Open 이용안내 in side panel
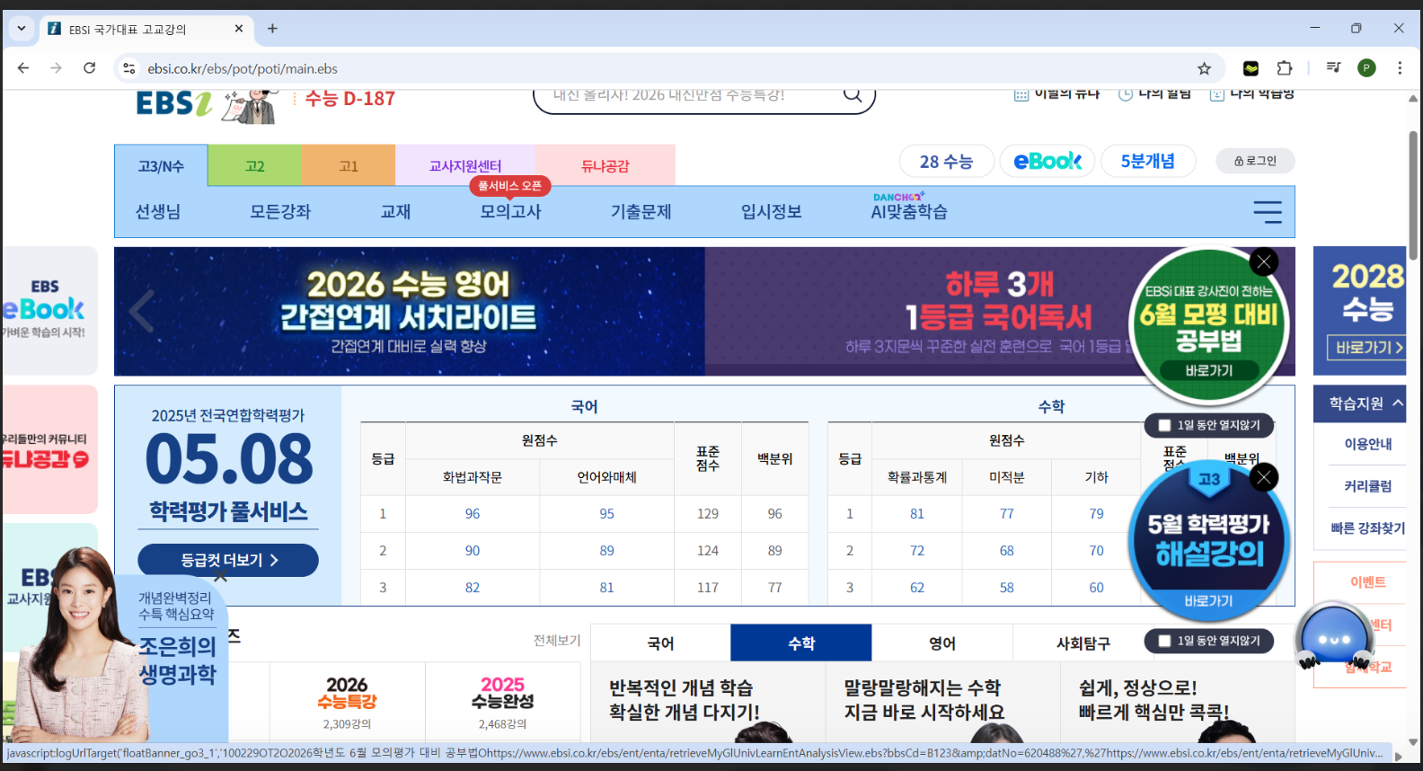1423x771 pixels. tap(1368, 444)
